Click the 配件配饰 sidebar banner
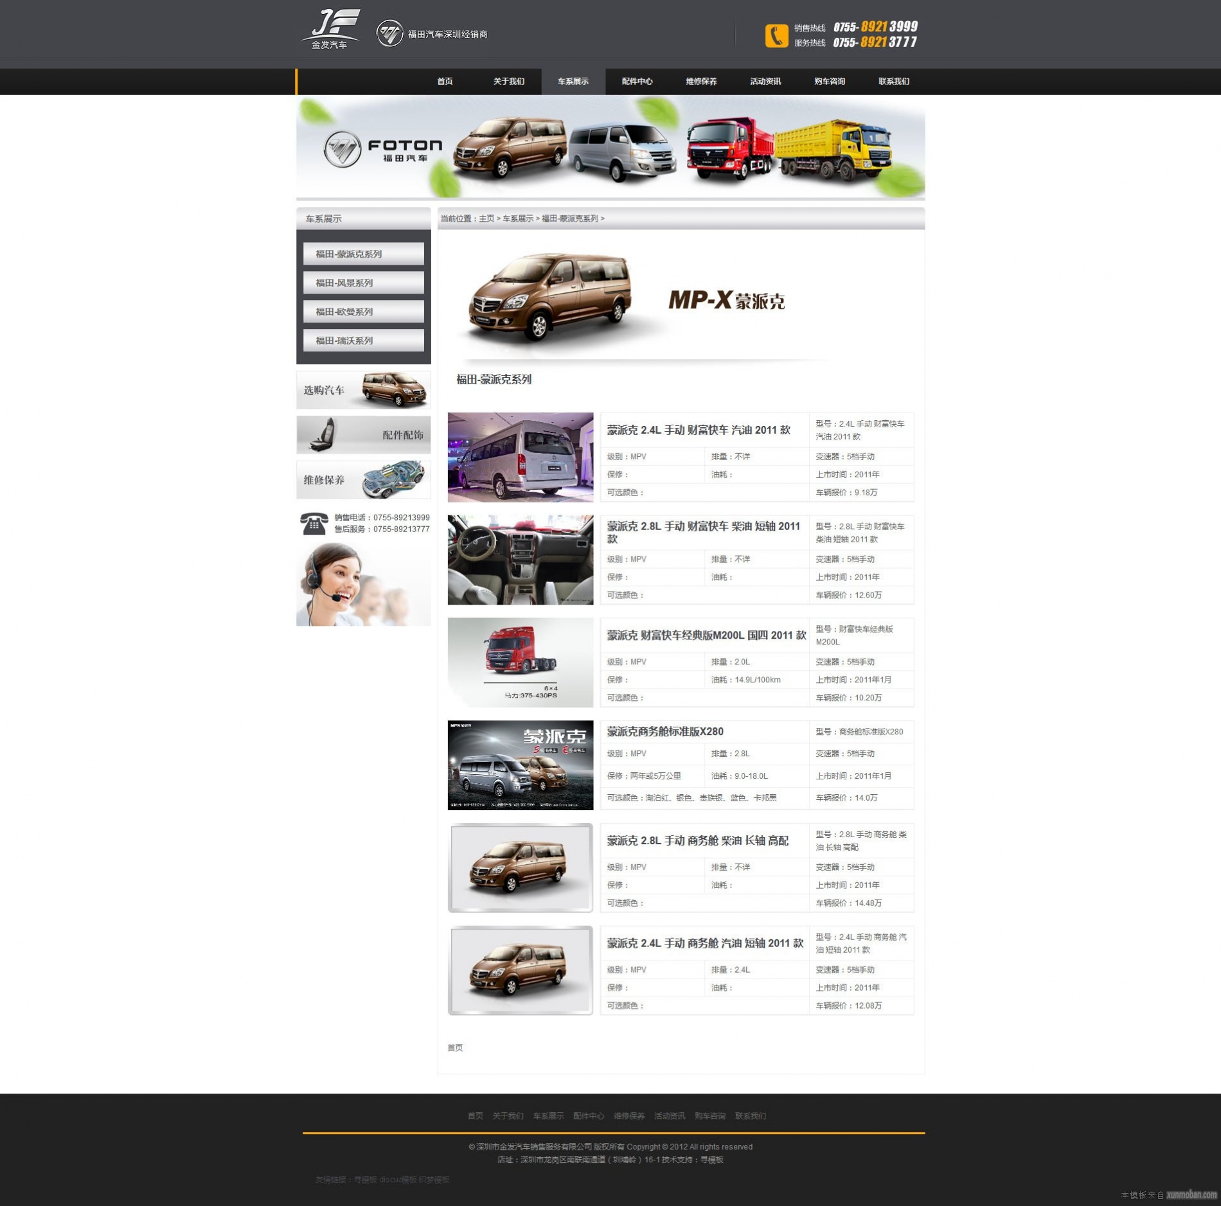The image size is (1221, 1206). [x=364, y=435]
